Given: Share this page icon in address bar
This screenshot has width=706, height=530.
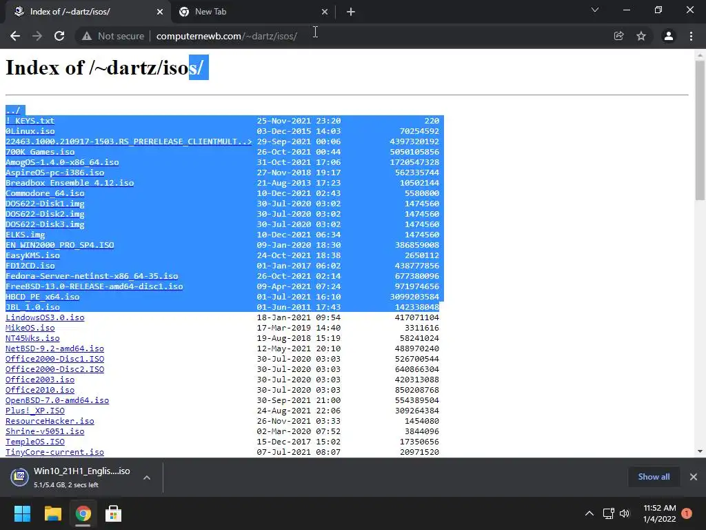Looking at the screenshot, I should point(618,36).
